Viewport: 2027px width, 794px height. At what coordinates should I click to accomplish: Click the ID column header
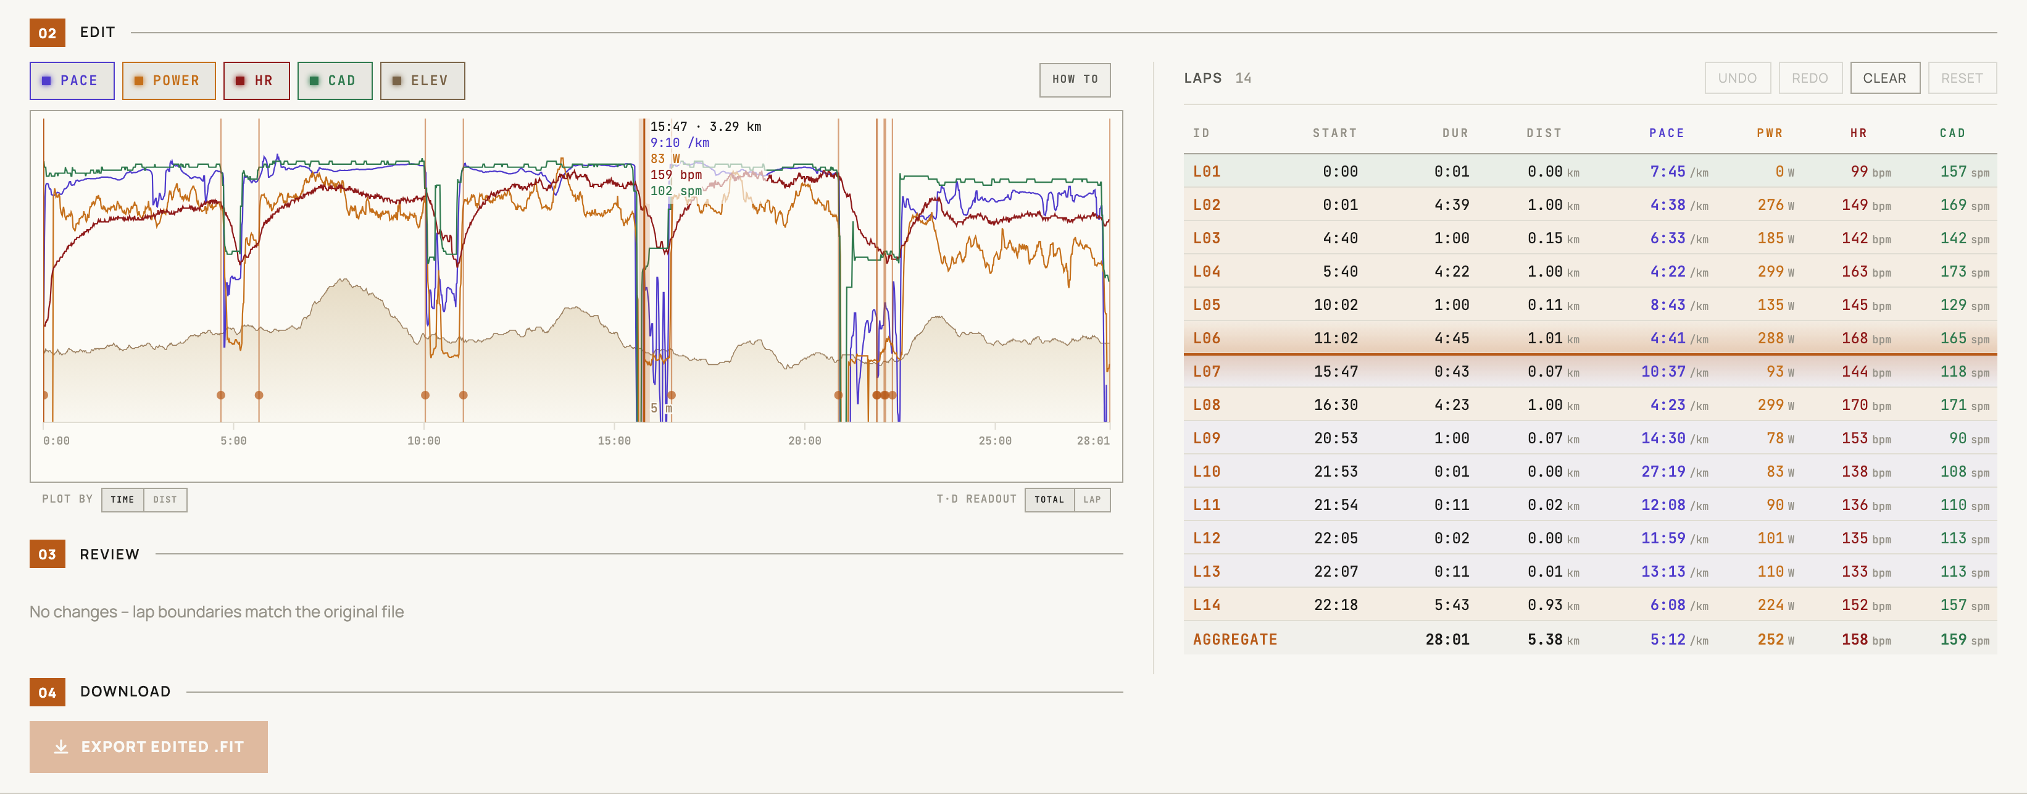[x=1201, y=133]
